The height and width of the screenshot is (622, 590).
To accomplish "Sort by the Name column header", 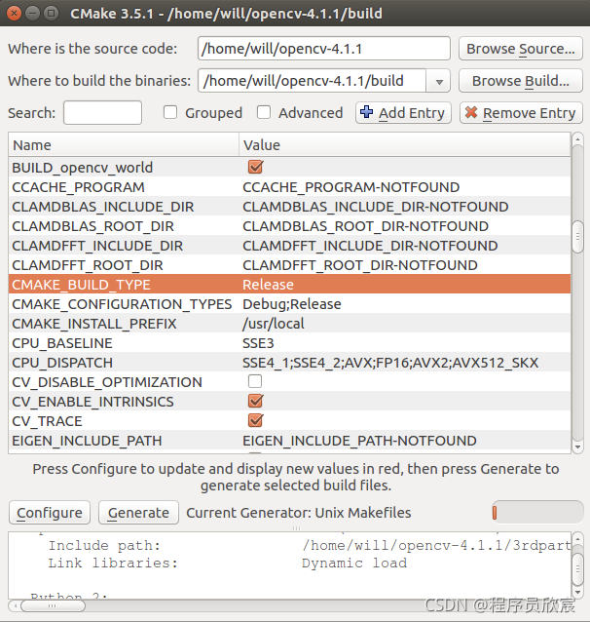I will pyautogui.click(x=124, y=144).
